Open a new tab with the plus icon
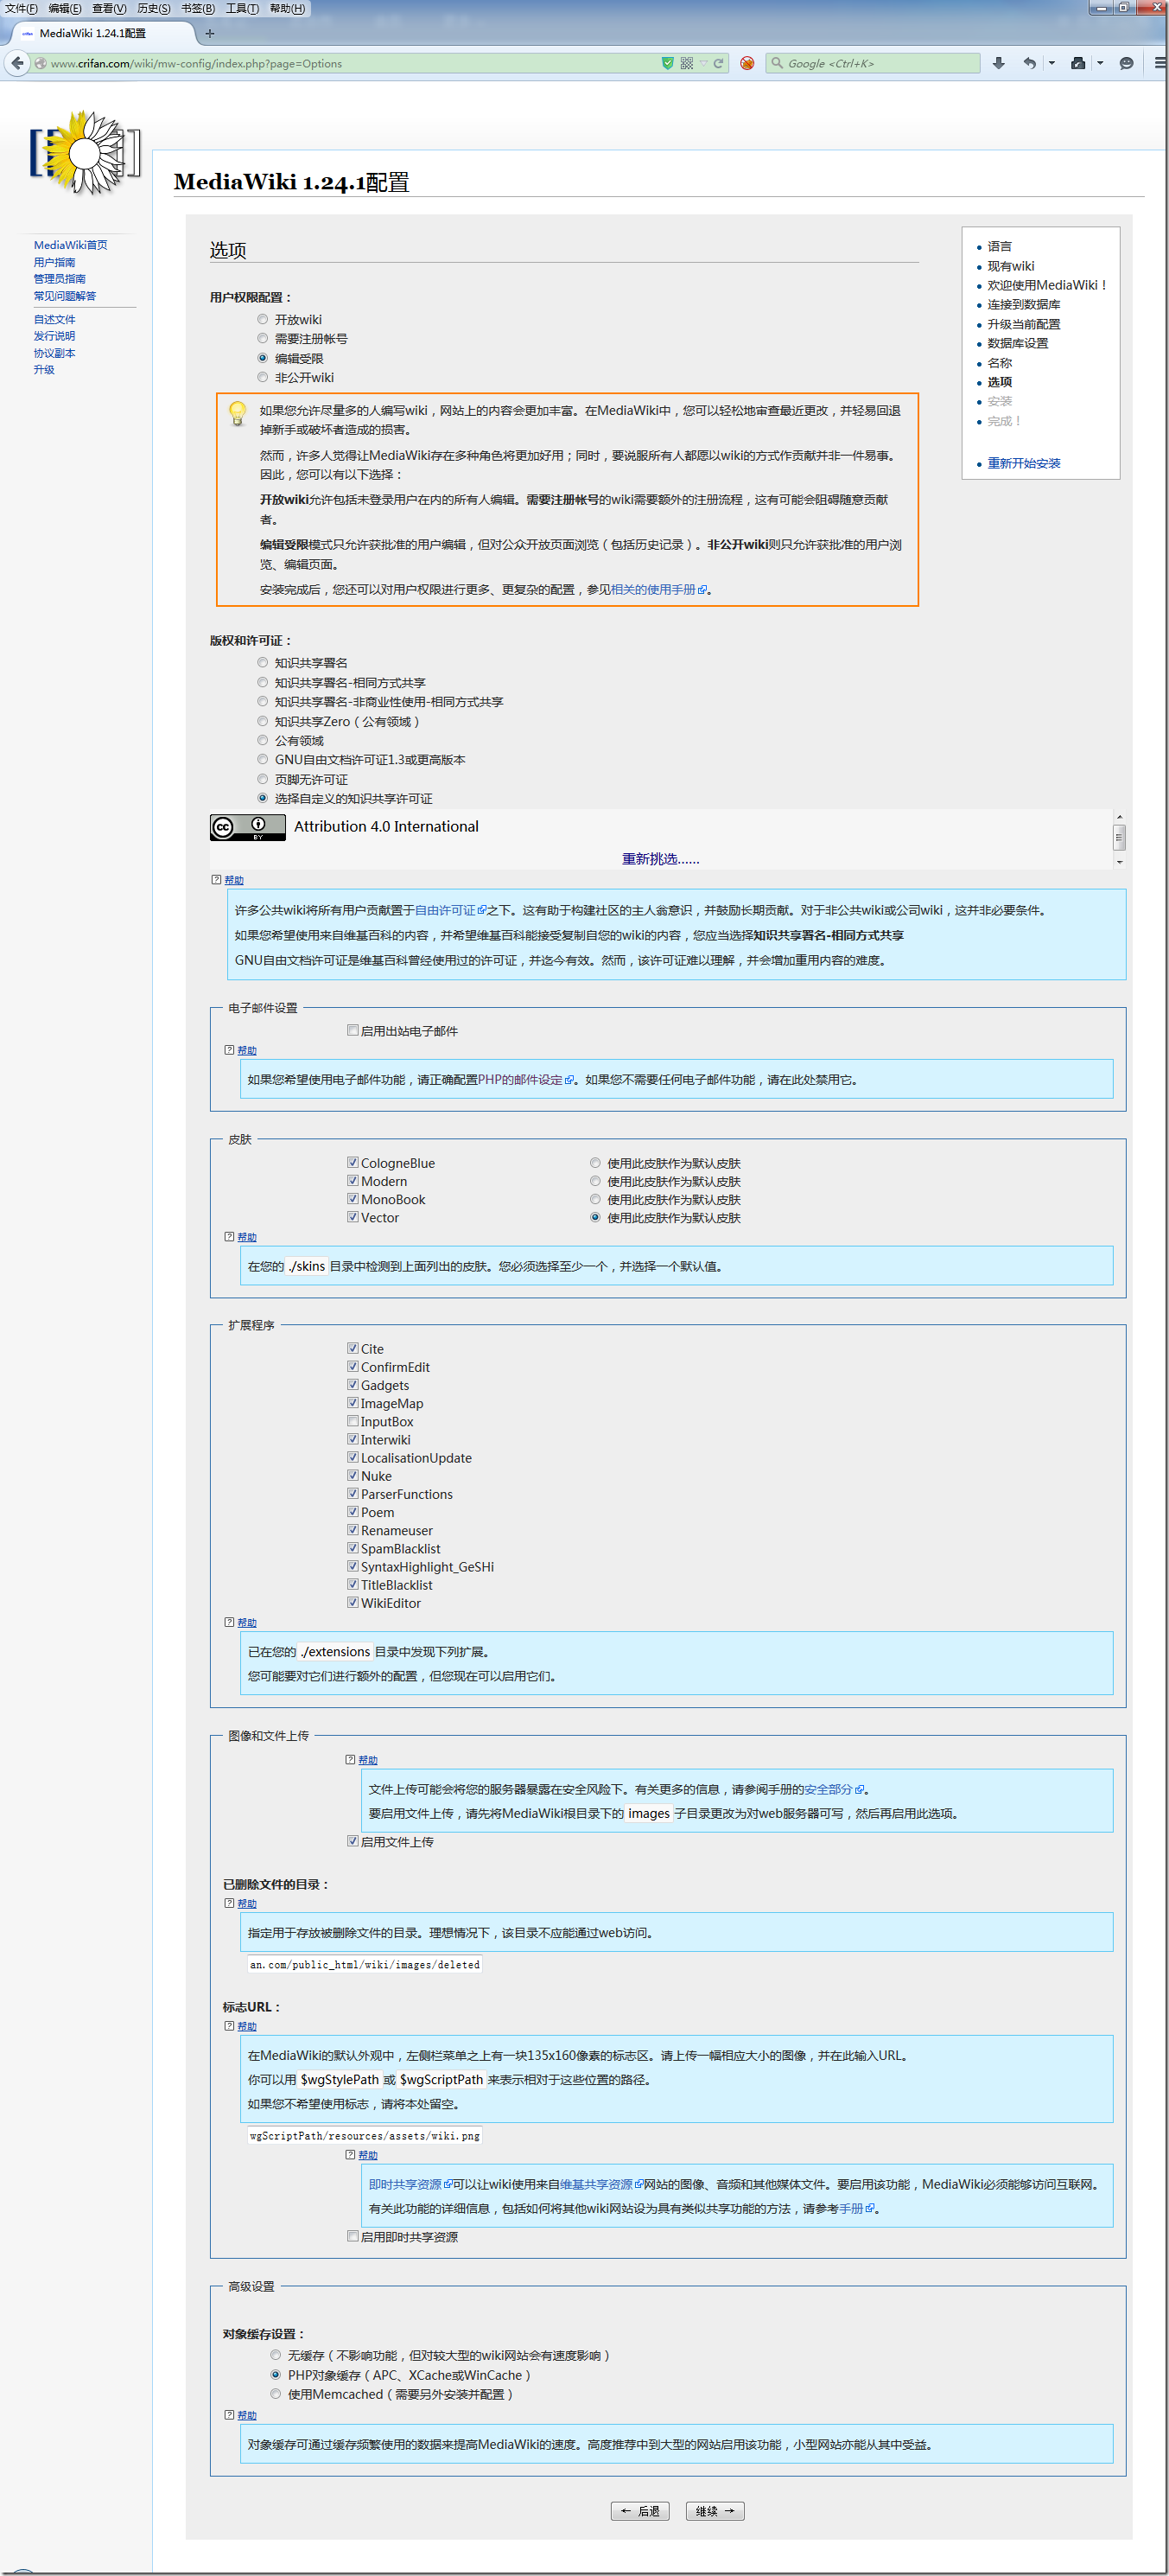Screen dimensions: 1169x2576 (x=210, y=33)
